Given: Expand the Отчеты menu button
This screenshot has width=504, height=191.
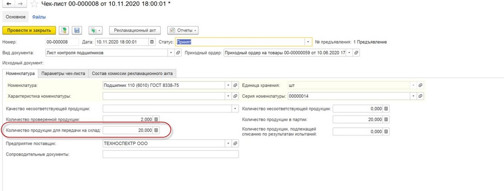Looking at the screenshot, I should tap(183, 30).
